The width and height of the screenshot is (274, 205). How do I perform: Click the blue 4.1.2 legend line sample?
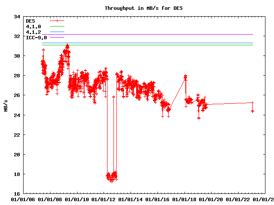57,32
